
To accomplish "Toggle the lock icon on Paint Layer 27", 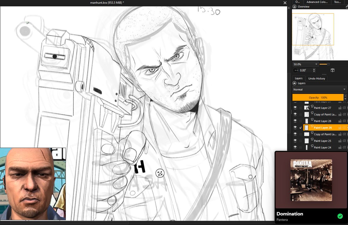I will (x=340, y=108).
